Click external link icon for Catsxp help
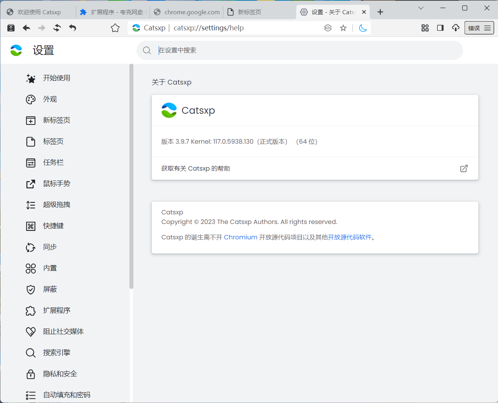Viewport: 498px width, 403px height. pos(464,168)
